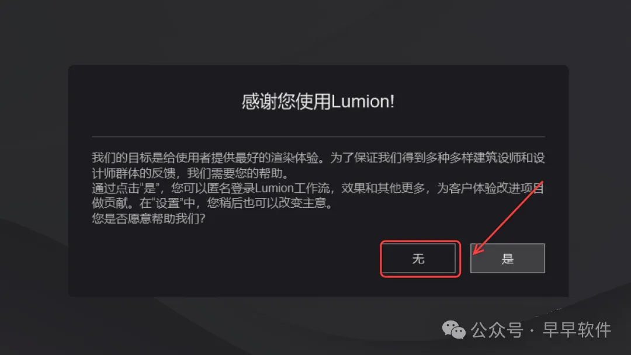Click the line starting 通过点击
This screenshot has height=355, width=631.
coord(317,188)
